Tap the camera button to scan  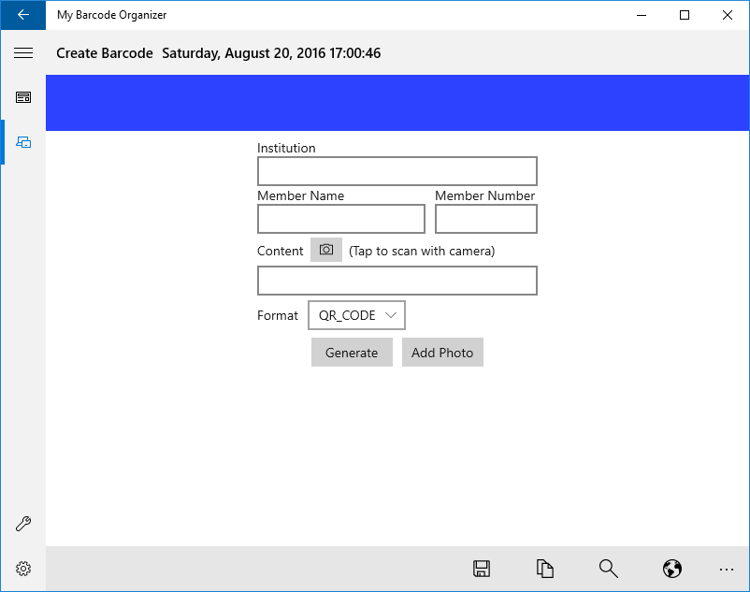click(326, 250)
